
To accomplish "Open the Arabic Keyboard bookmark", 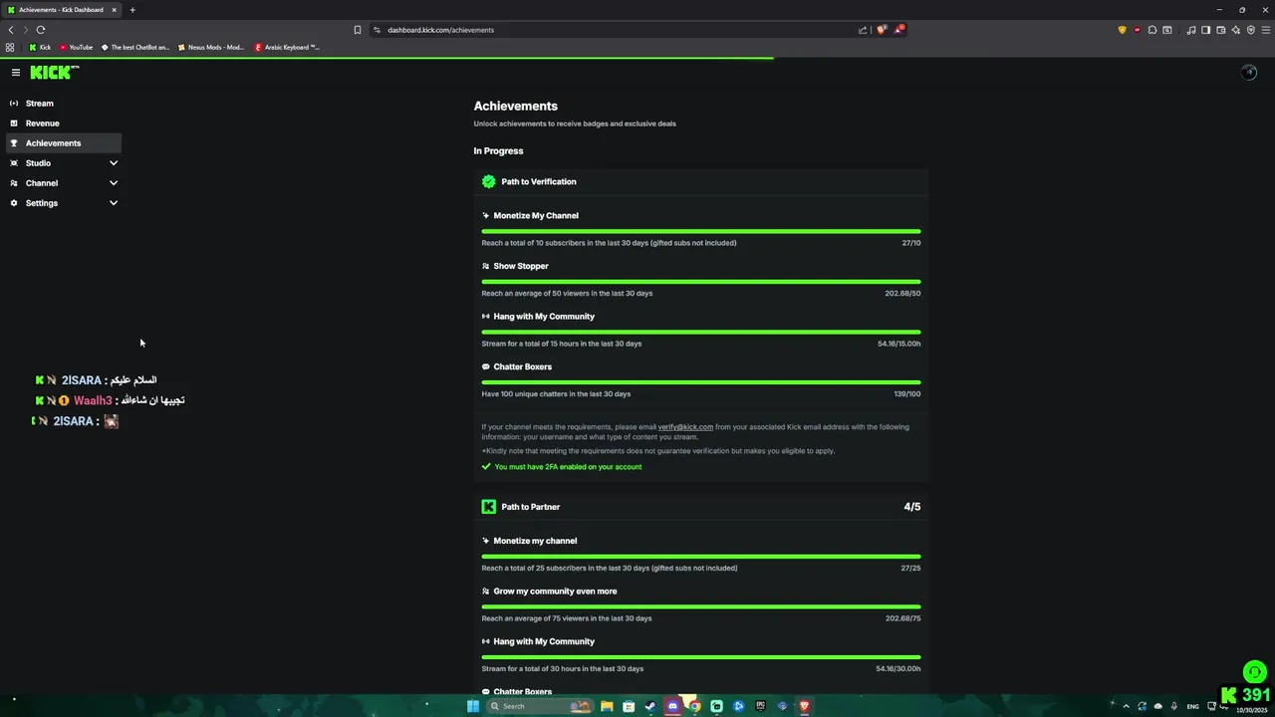I will click(x=287, y=47).
